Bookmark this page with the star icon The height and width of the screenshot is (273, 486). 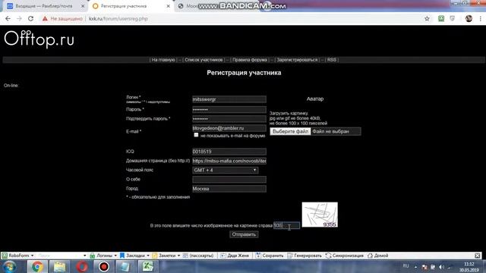(427, 18)
